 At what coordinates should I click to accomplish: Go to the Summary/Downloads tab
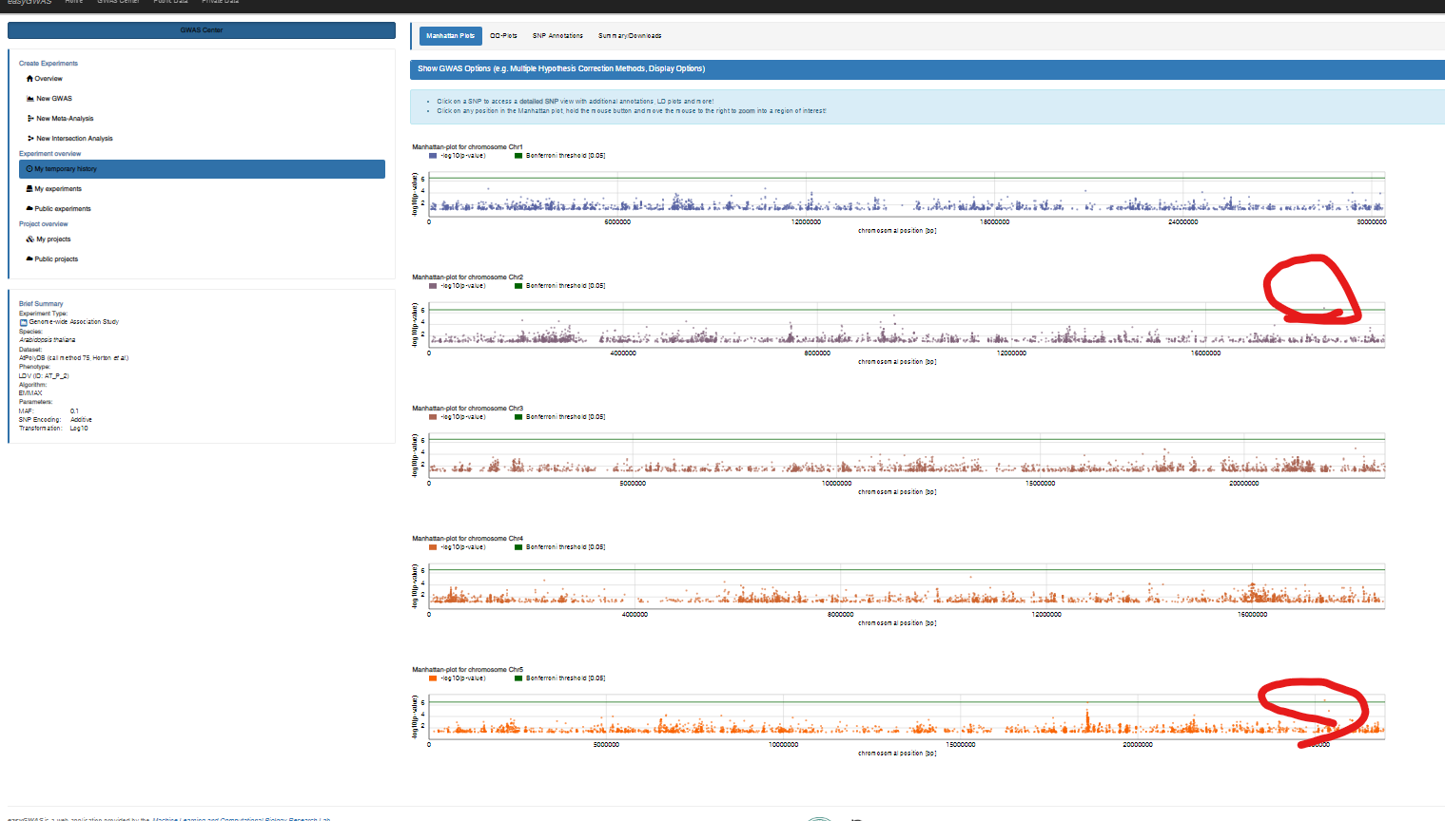[x=629, y=36]
